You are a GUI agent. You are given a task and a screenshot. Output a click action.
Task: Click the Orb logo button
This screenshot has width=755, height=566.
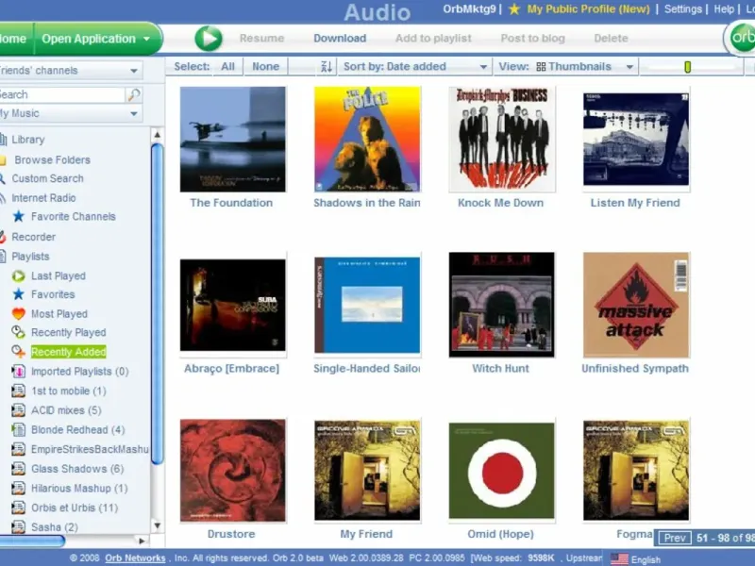click(740, 38)
